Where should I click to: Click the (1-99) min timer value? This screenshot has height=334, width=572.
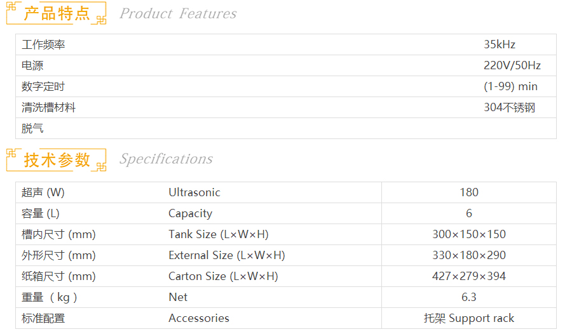point(510,86)
